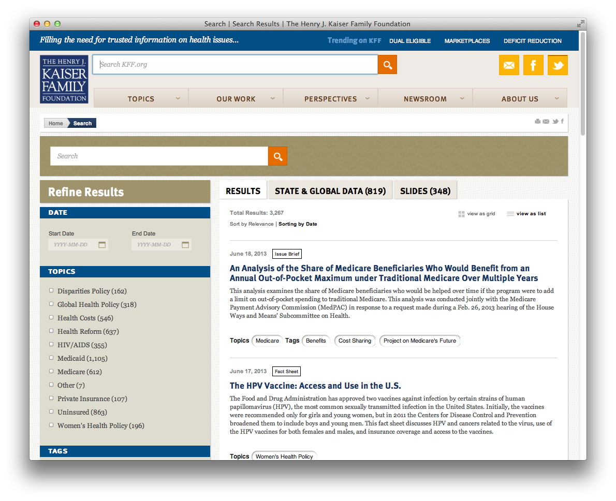Click the orange header search magnifier button

pyautogui.click(x=387, y=65)
